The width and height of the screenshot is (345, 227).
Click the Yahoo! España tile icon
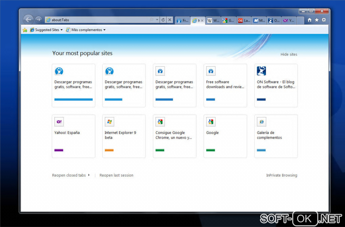pos(59,122)
